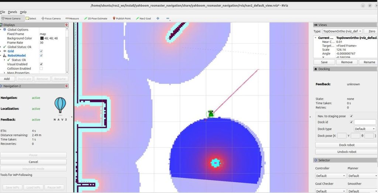Uncheck the Visual Enabled checkbox
The height and width of the screenshot is (193, 378).
coord(41,64)
